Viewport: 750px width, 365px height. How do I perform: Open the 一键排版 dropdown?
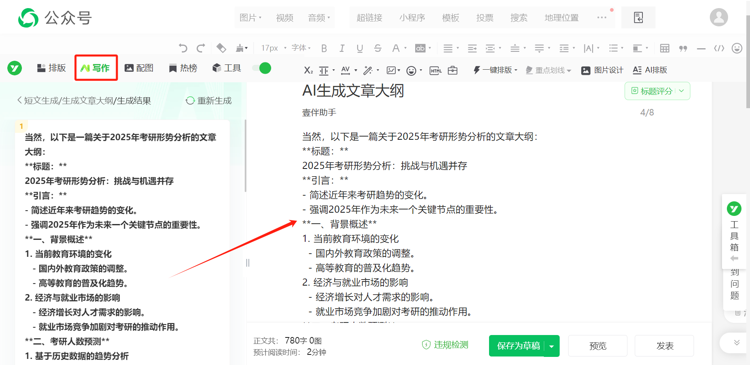tap(496, 70)
